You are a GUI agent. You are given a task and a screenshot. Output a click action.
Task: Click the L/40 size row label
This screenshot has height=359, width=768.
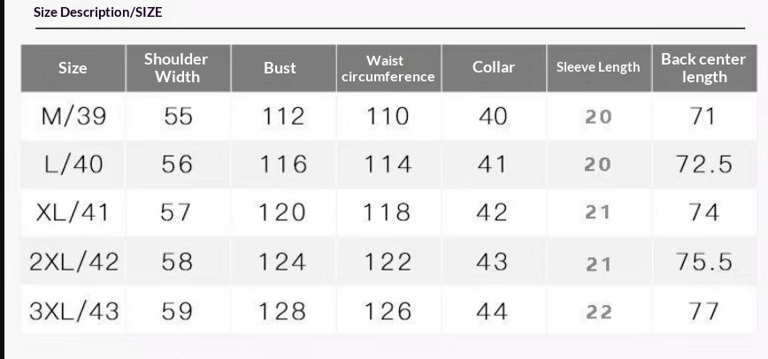coord(74,164)
